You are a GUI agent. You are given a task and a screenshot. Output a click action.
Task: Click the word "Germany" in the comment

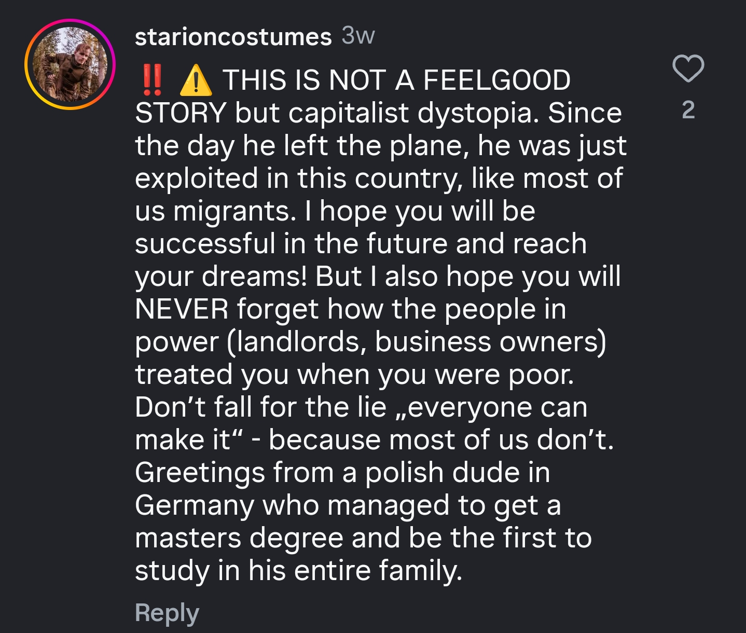click(194, 505)
